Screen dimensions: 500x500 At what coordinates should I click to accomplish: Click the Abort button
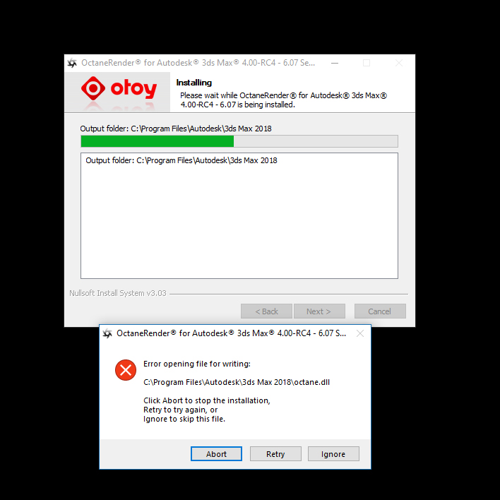tap(216, 454)
